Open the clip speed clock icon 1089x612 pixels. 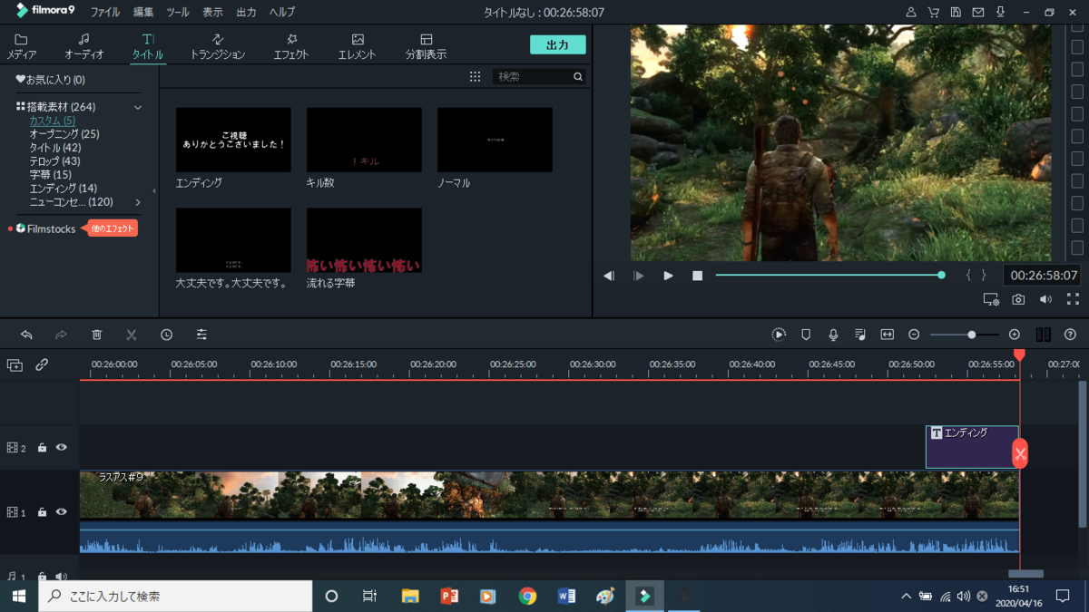(167, 335)
